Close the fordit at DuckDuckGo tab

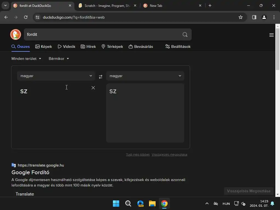pyautogui.click(x=70, y=5)
